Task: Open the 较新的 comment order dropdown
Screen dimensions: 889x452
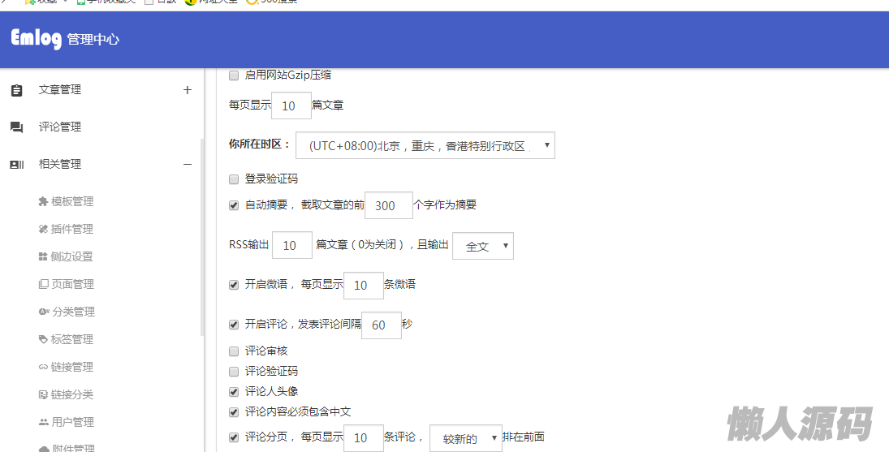Action: coord(466,438)
